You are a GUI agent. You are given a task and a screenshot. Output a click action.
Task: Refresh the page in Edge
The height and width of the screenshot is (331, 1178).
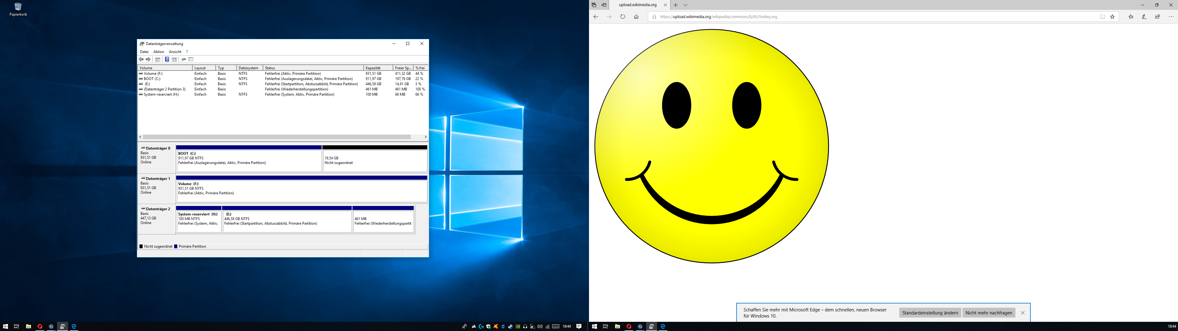tap(622, 17)
